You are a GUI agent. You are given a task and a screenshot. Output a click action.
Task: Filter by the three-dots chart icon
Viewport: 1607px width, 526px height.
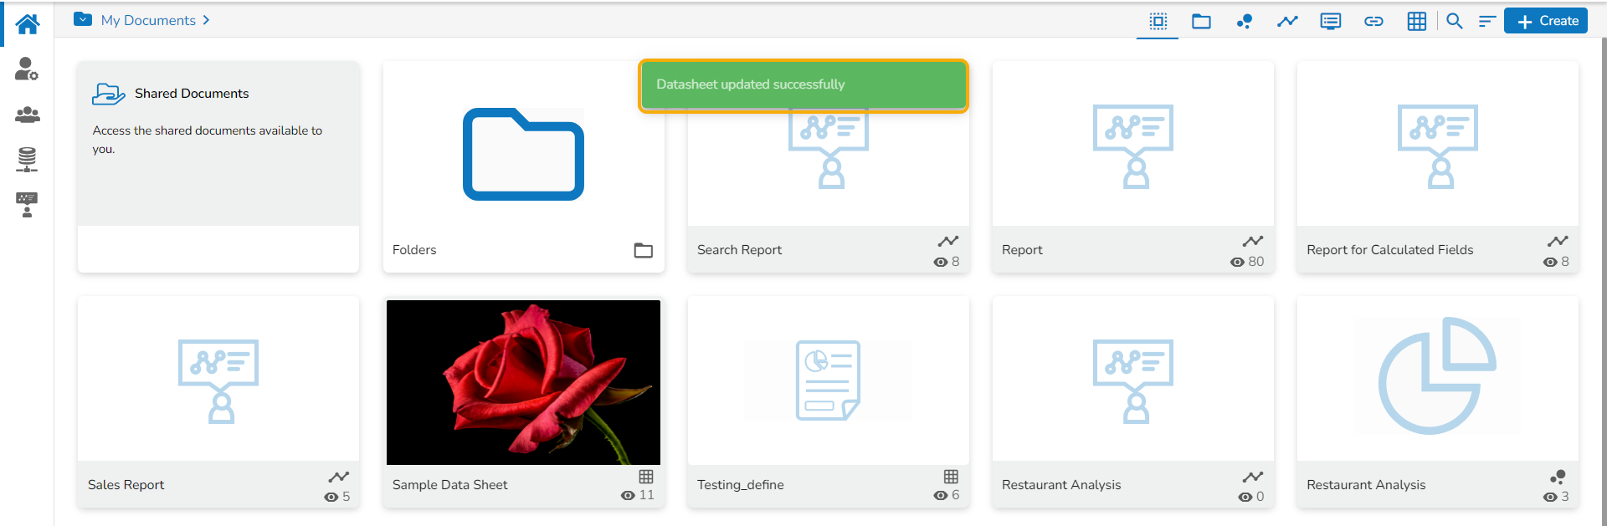pyautogui.click(x=1245, y=21)
